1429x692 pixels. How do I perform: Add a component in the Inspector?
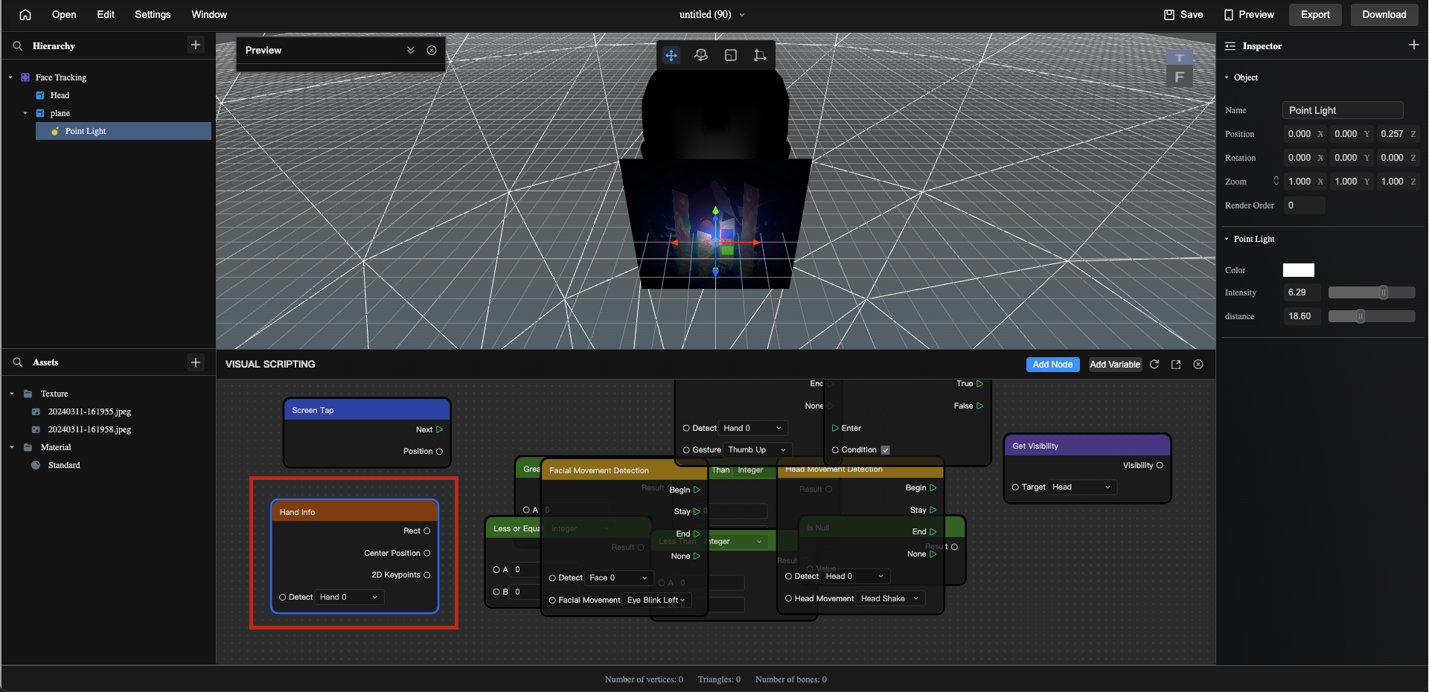coord(1413,45)
